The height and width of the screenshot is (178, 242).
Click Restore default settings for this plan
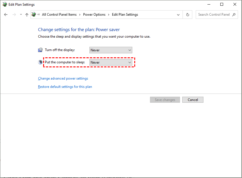pyautogui.click(x=65, y=87)
